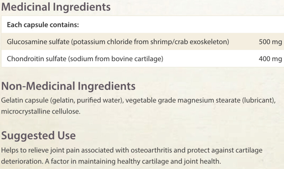Click the Medicinal Ingredients heading
The height and width of the screenshot is (169, 284).
coord(56,7)
